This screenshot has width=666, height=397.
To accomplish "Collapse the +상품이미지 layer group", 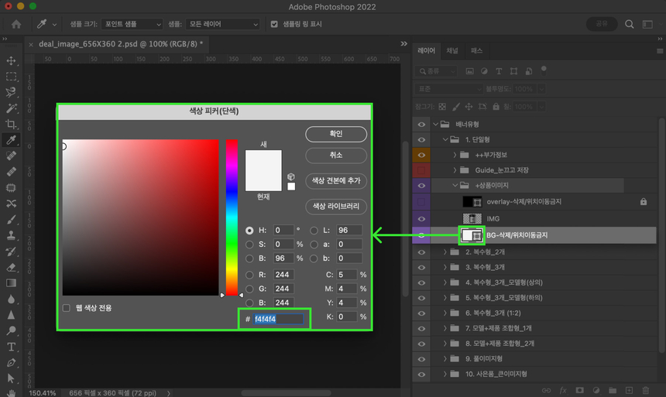I will (455, 185).
